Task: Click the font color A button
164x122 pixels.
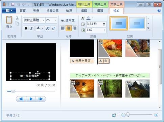Action: click(x=38, y=28)
